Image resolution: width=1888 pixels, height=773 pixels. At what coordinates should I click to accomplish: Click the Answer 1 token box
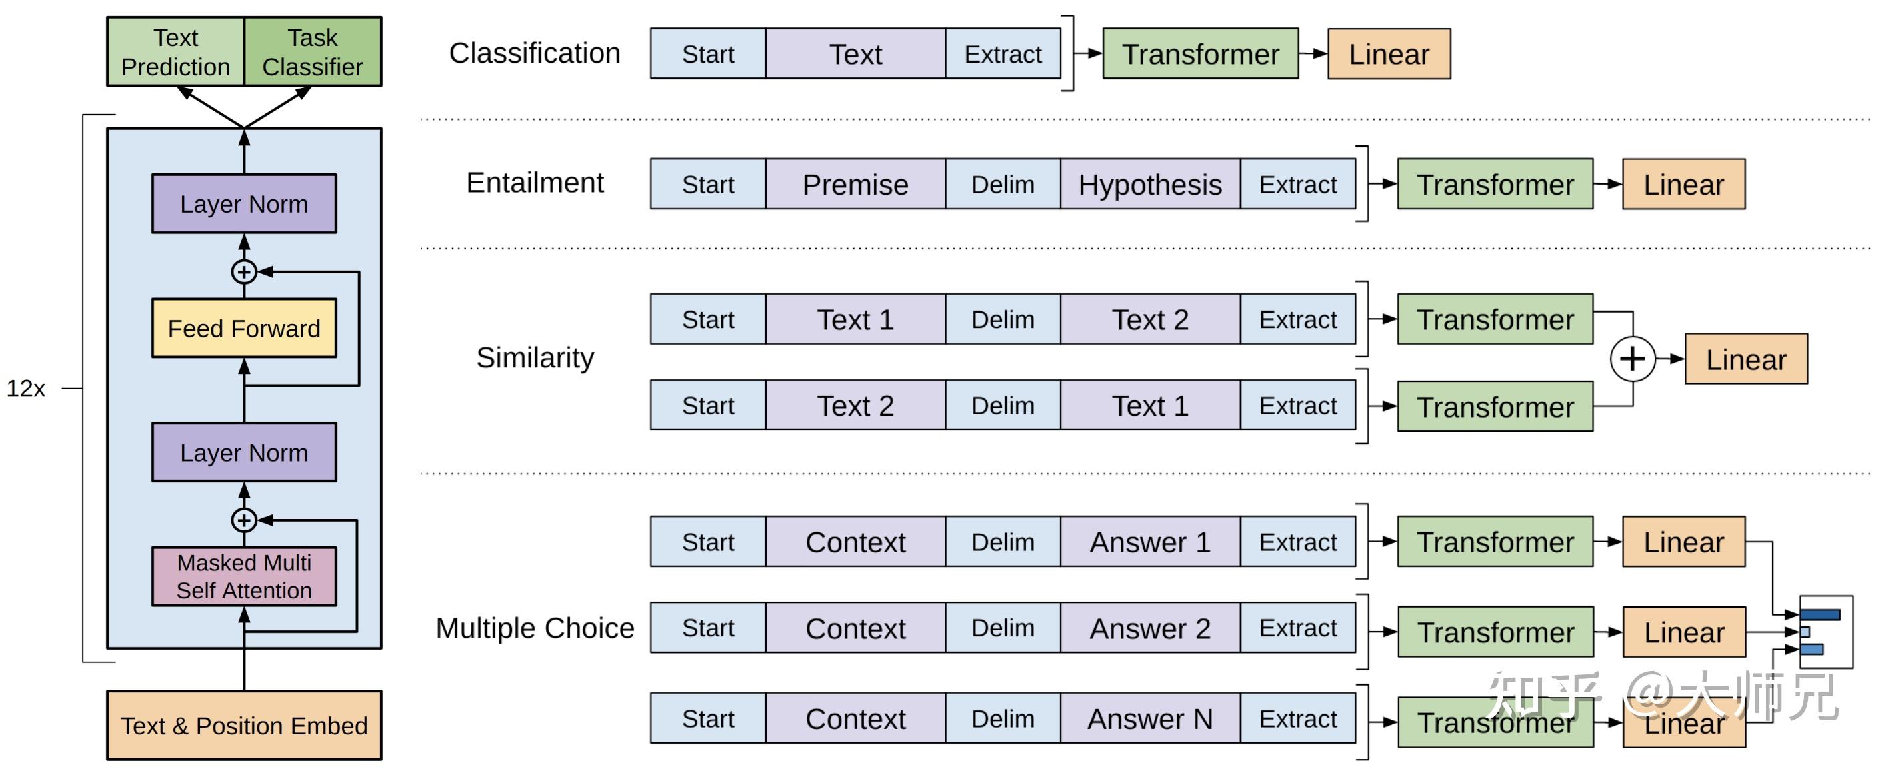coord(1150,542)
